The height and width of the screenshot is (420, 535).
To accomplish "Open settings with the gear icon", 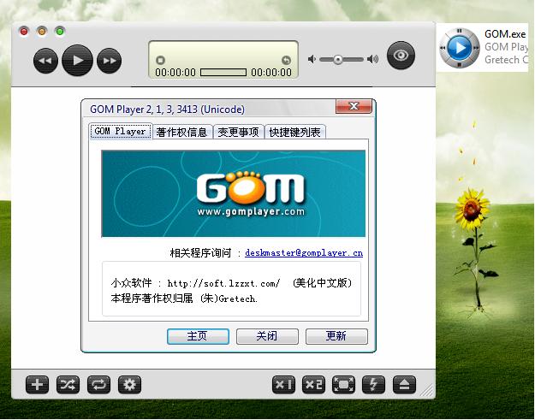I will coord(129,385).
